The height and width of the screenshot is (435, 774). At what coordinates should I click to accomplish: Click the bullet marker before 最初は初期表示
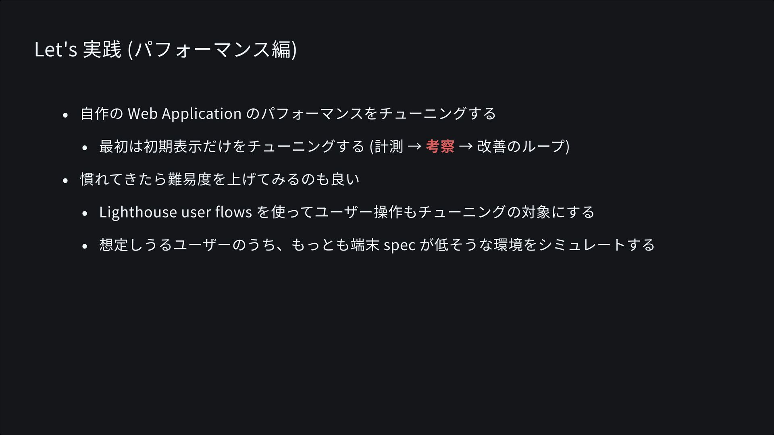[x=84, y=148]
